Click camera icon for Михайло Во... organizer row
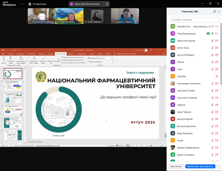 click(x=216, y=26)
